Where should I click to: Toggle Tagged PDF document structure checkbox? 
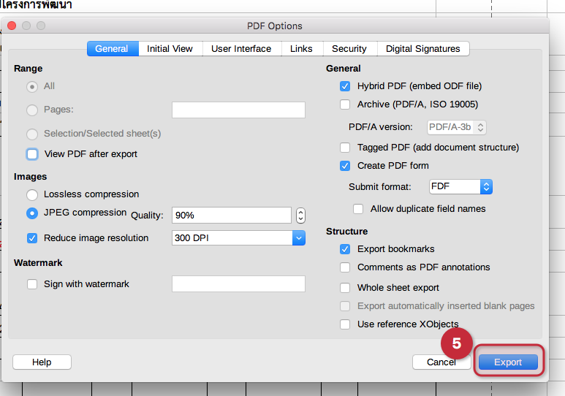pos(345,148)
